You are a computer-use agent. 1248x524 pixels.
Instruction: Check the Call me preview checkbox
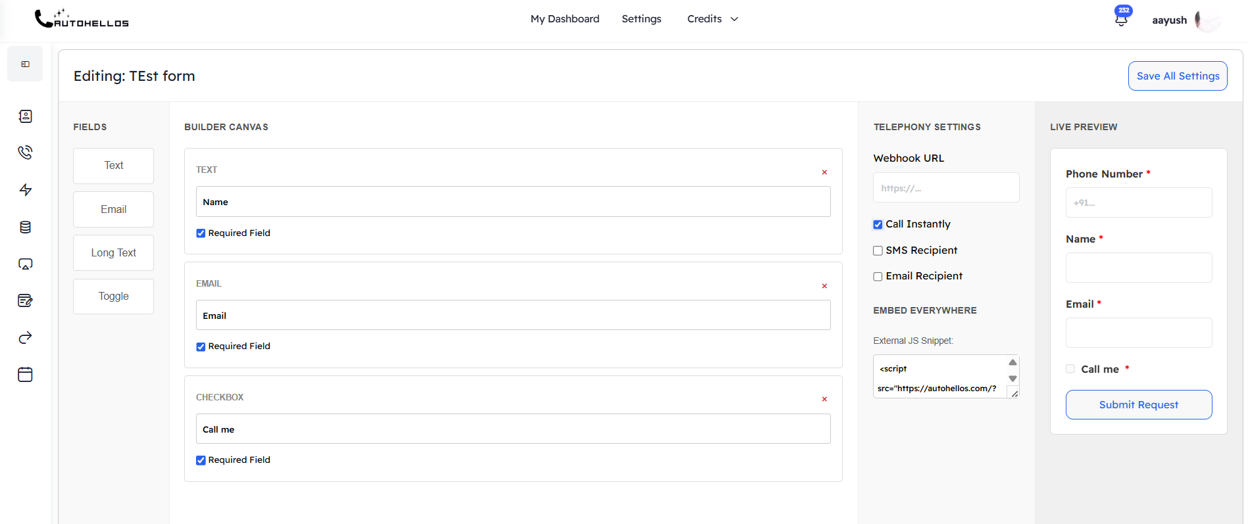(x=1070, y=369)
